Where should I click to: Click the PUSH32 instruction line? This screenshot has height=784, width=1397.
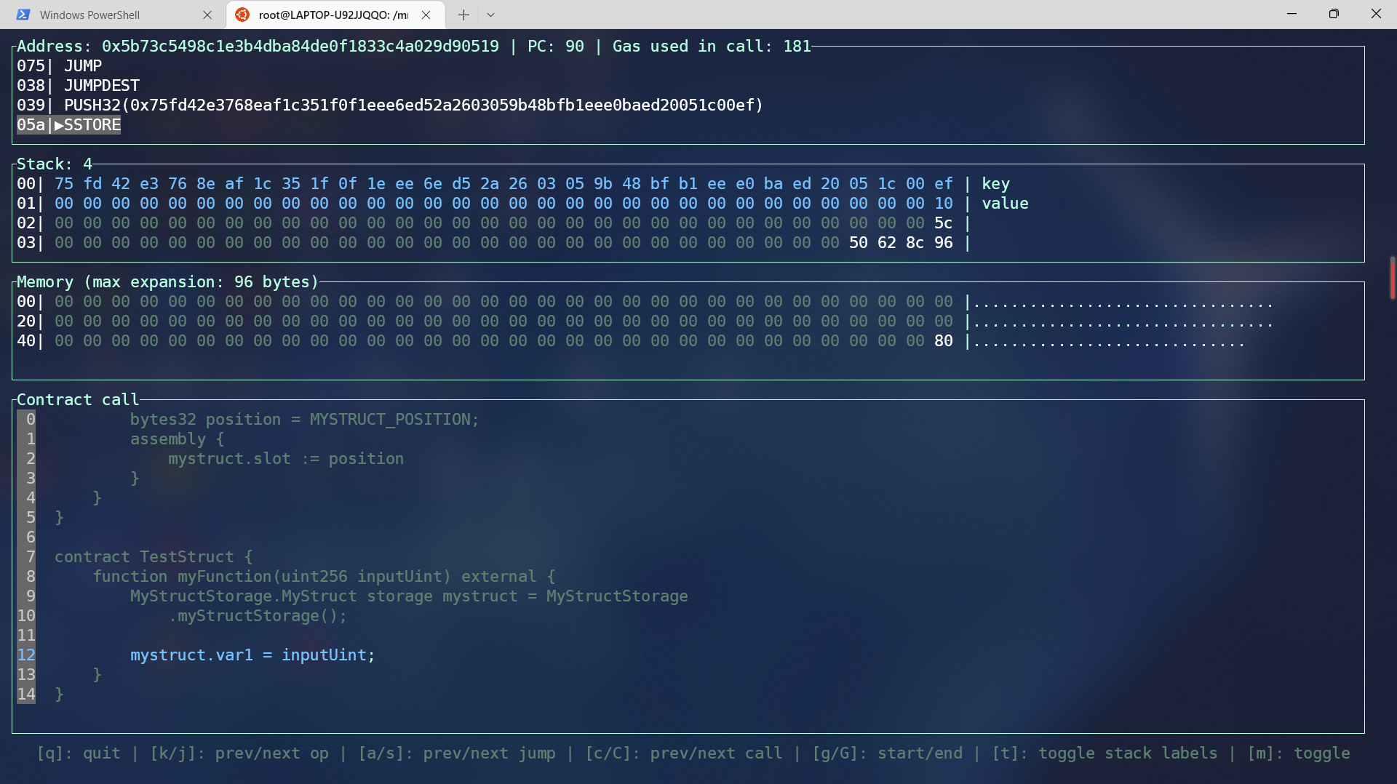tap(413, 105)
